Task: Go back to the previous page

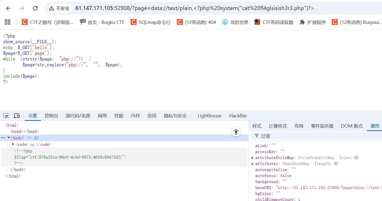Action: click(x=8, y=8)
